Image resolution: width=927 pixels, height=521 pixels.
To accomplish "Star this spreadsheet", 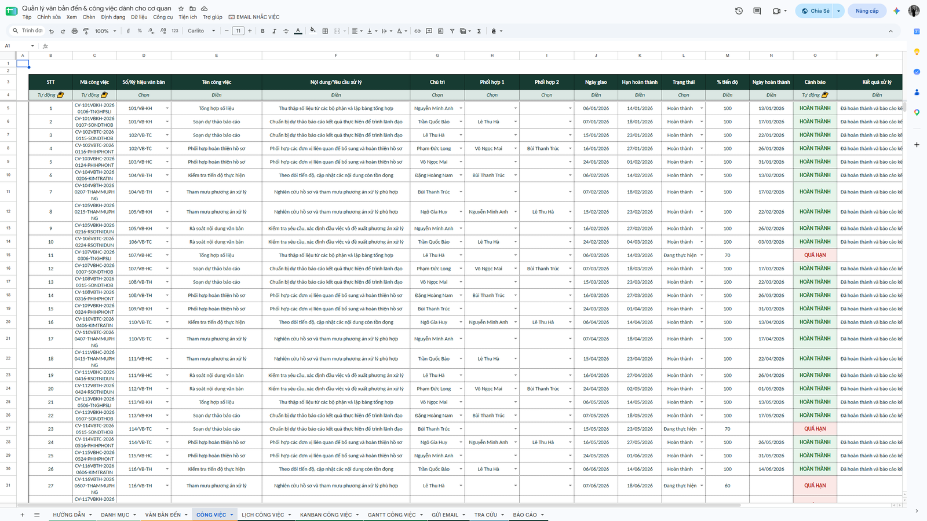I will (x=181, y=9).
